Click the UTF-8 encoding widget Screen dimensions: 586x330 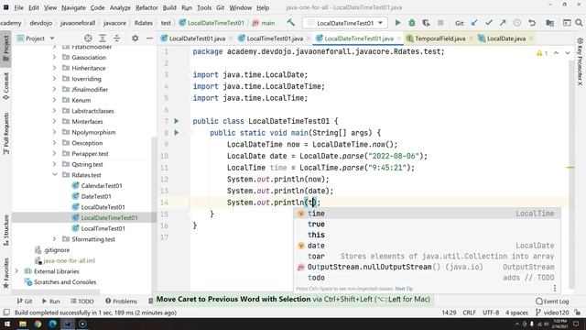[x=491, y=313]
